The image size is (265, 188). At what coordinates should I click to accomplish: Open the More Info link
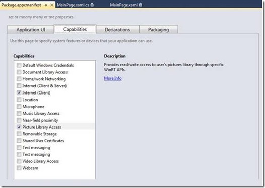(x=113, y=78)
